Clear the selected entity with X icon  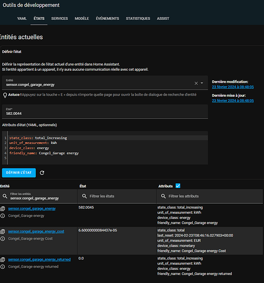point(196,83)
